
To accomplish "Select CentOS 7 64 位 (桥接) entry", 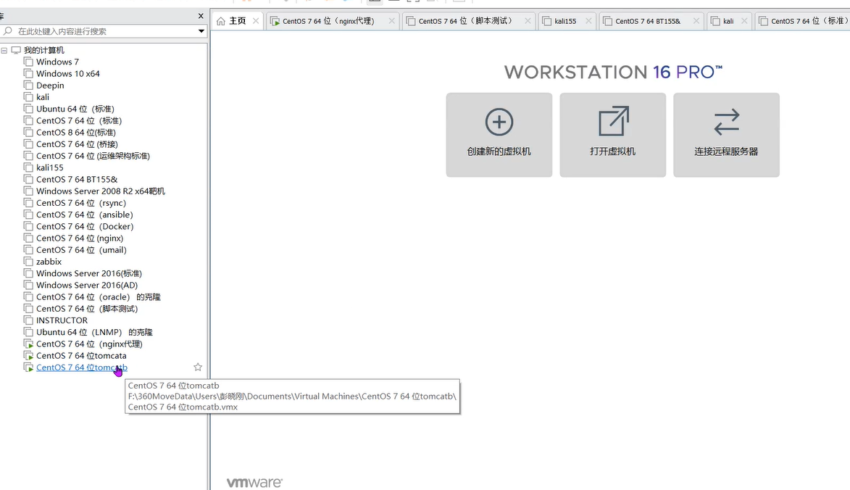I will click(x=77, y=144).
